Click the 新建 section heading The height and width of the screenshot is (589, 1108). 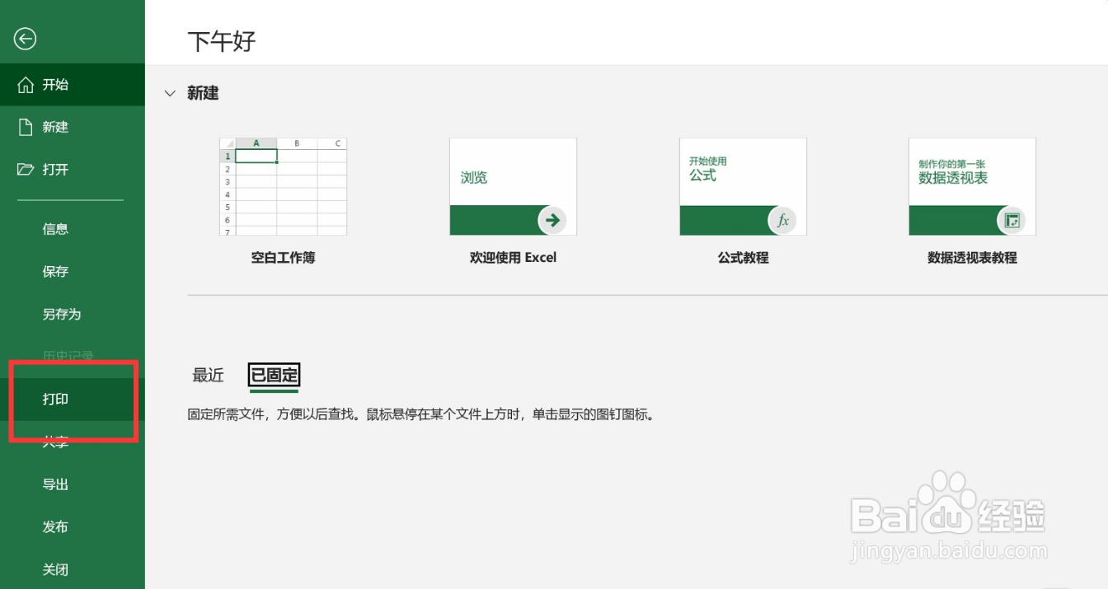203,94
